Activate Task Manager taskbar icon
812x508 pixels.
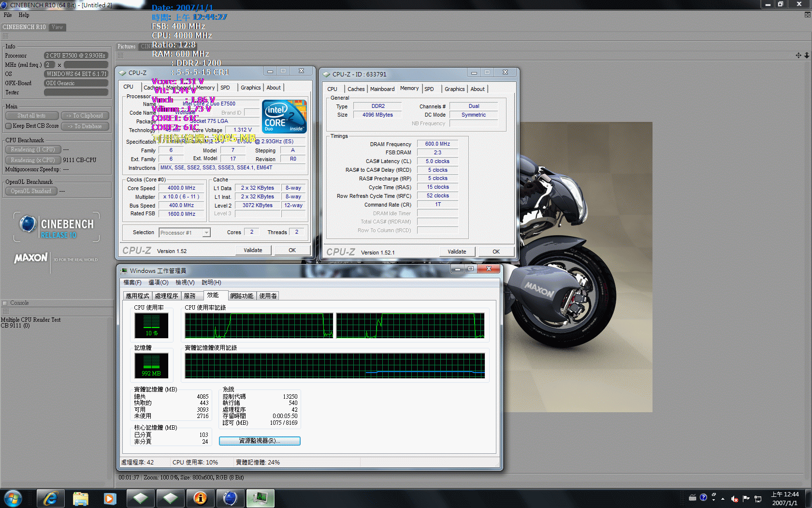point(260,498)
